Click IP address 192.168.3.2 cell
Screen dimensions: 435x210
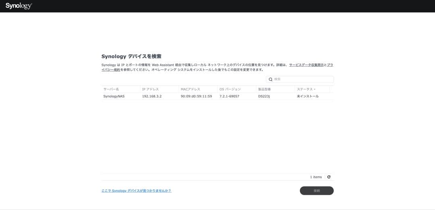point(152,96)
